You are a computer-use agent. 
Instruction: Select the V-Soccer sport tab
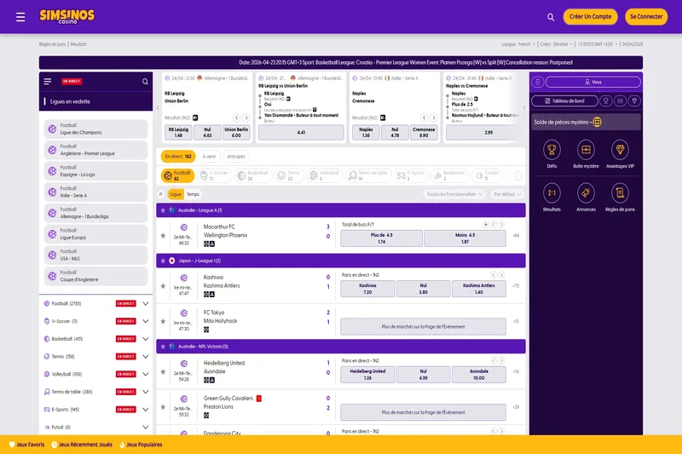(x=215, y=175)
